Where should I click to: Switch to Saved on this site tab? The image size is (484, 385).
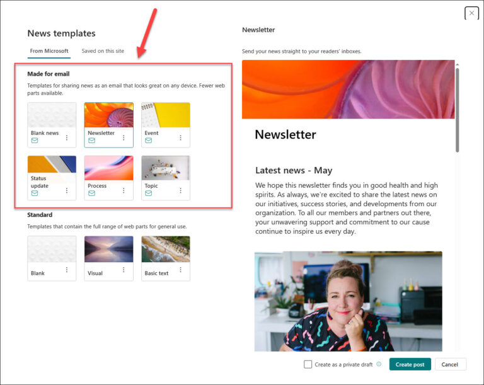(x=103, y=51)
